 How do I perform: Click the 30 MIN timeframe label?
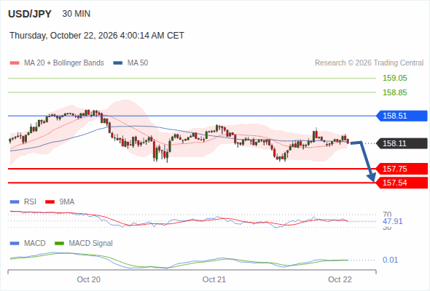click(77, 14)
